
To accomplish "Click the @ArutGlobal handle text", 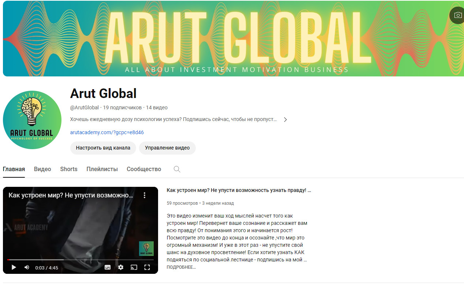I will [x=85, y=107].
